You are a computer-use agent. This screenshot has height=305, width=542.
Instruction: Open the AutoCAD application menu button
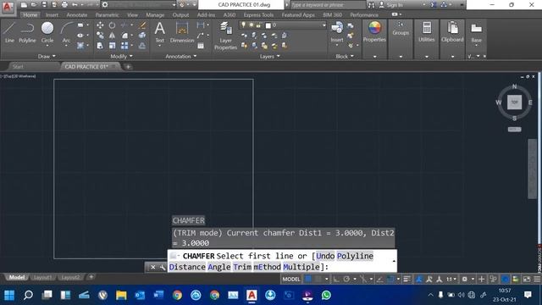pyautogui.click(x=8, y=7)
